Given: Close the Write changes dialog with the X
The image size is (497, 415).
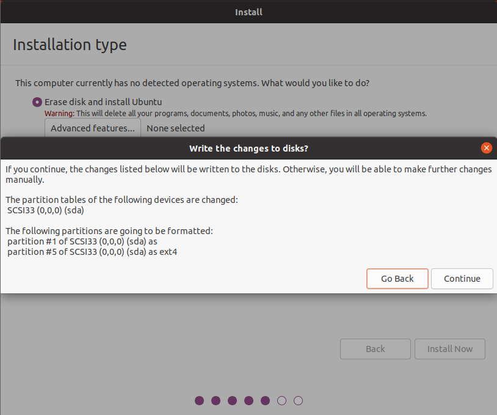Looking at the screenshot, I should pyautogui.click(x=487, y=148).
